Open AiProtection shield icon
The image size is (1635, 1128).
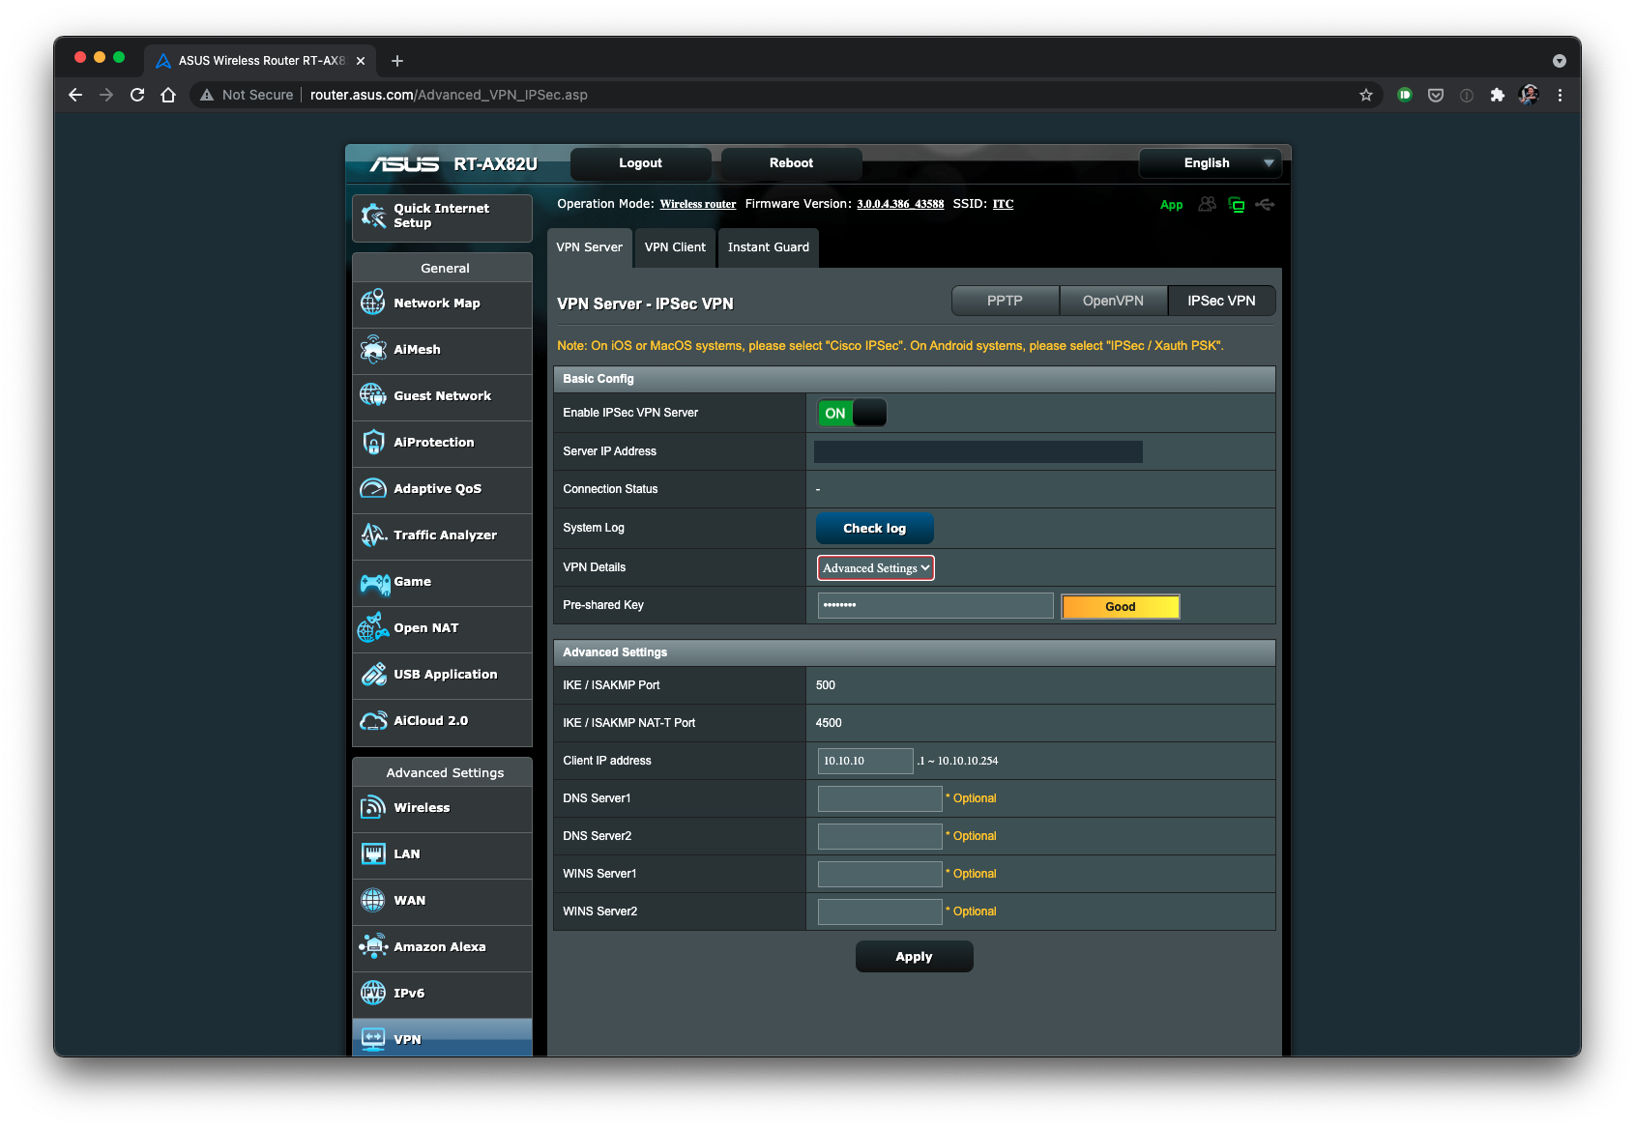373,443
